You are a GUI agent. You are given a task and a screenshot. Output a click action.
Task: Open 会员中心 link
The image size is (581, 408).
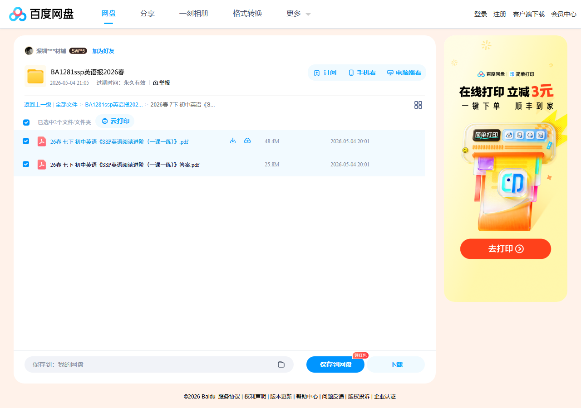tap(564, 14)
